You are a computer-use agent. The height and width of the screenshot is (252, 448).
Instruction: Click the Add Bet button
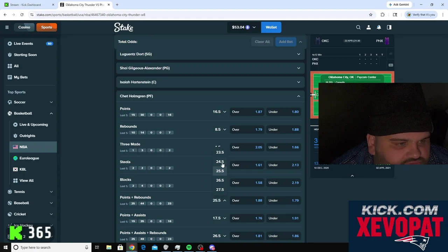click(286, 42)
